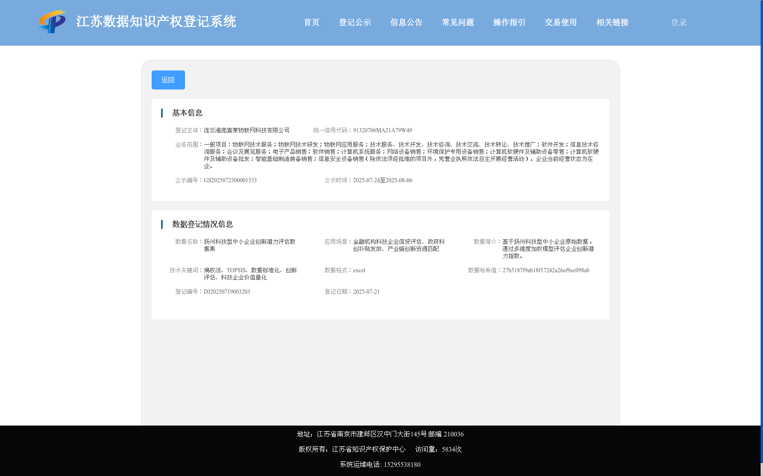
Task: Select credit code 91320706MA21A79W49
Action: tap(382, 130)
